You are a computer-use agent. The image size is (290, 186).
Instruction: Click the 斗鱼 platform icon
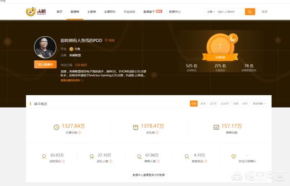[71, 49]
